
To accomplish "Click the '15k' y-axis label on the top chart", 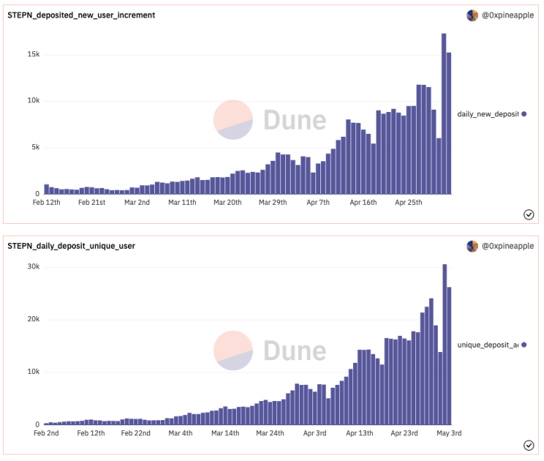I will coord(34,54).
